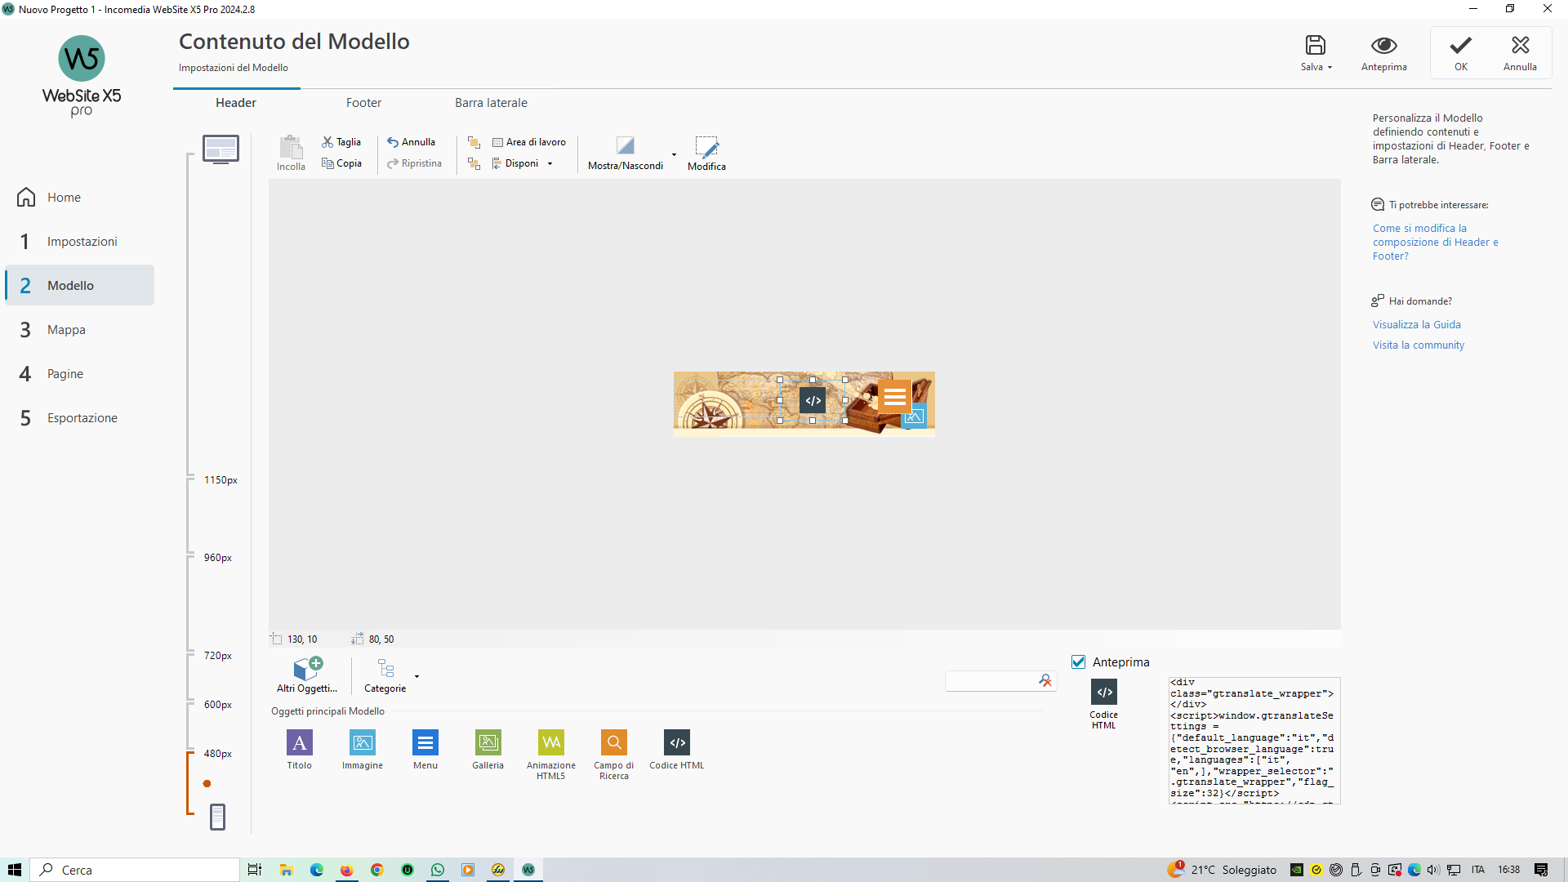Confirm with the OK button
Image resolution: width=1568 pixels, height=882 pixels.
1460,53
